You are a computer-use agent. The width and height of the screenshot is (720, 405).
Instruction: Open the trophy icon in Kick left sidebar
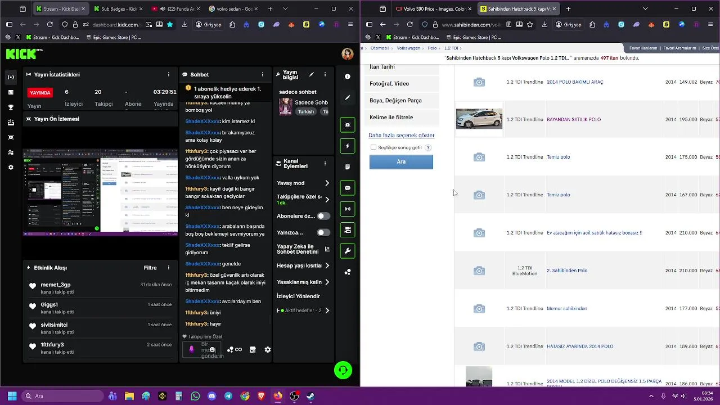pyautogui.click(x=11, y=107)
